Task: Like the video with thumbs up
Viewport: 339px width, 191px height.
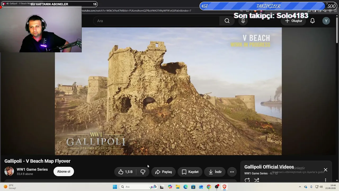Action: [x=126, y=172]
